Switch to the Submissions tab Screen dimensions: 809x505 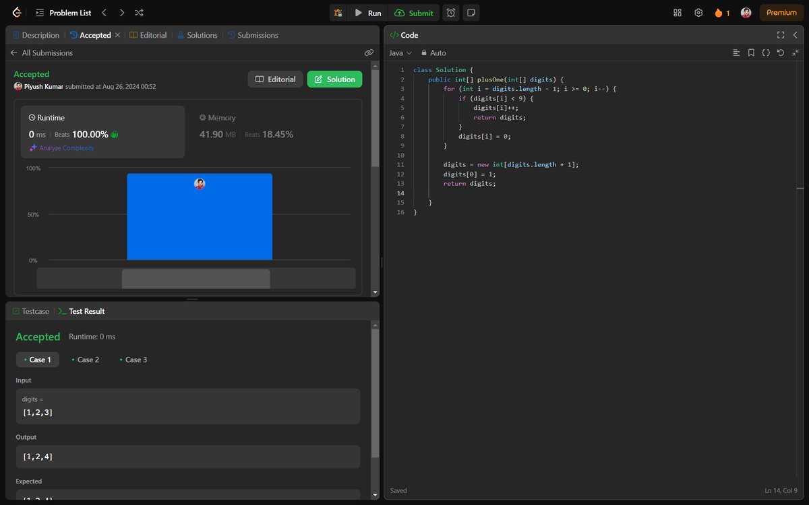coord(253,35)
